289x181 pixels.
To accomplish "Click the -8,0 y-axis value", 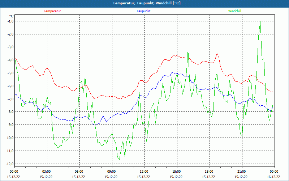I will [10, 112].
